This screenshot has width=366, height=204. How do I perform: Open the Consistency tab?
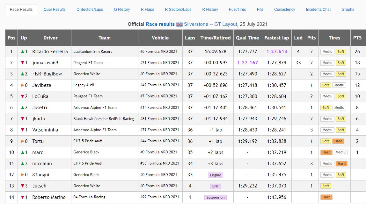click(284, 10)
